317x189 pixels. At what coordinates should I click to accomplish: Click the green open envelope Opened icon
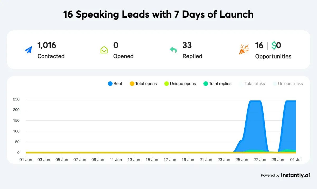pos(104,50)
